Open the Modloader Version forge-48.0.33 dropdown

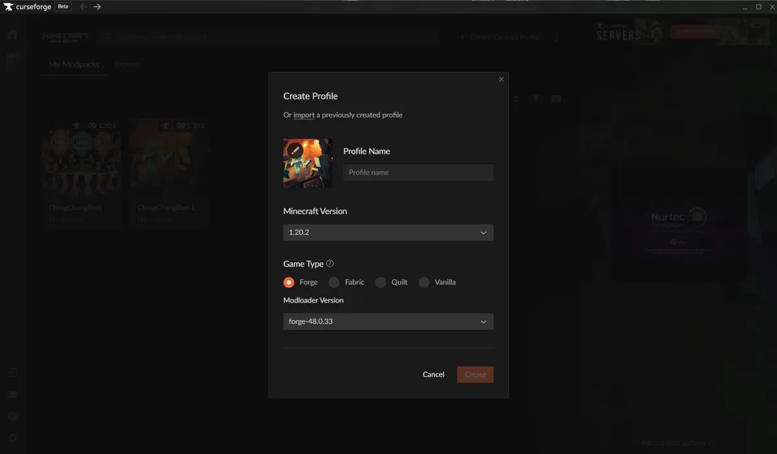point(388,321)
